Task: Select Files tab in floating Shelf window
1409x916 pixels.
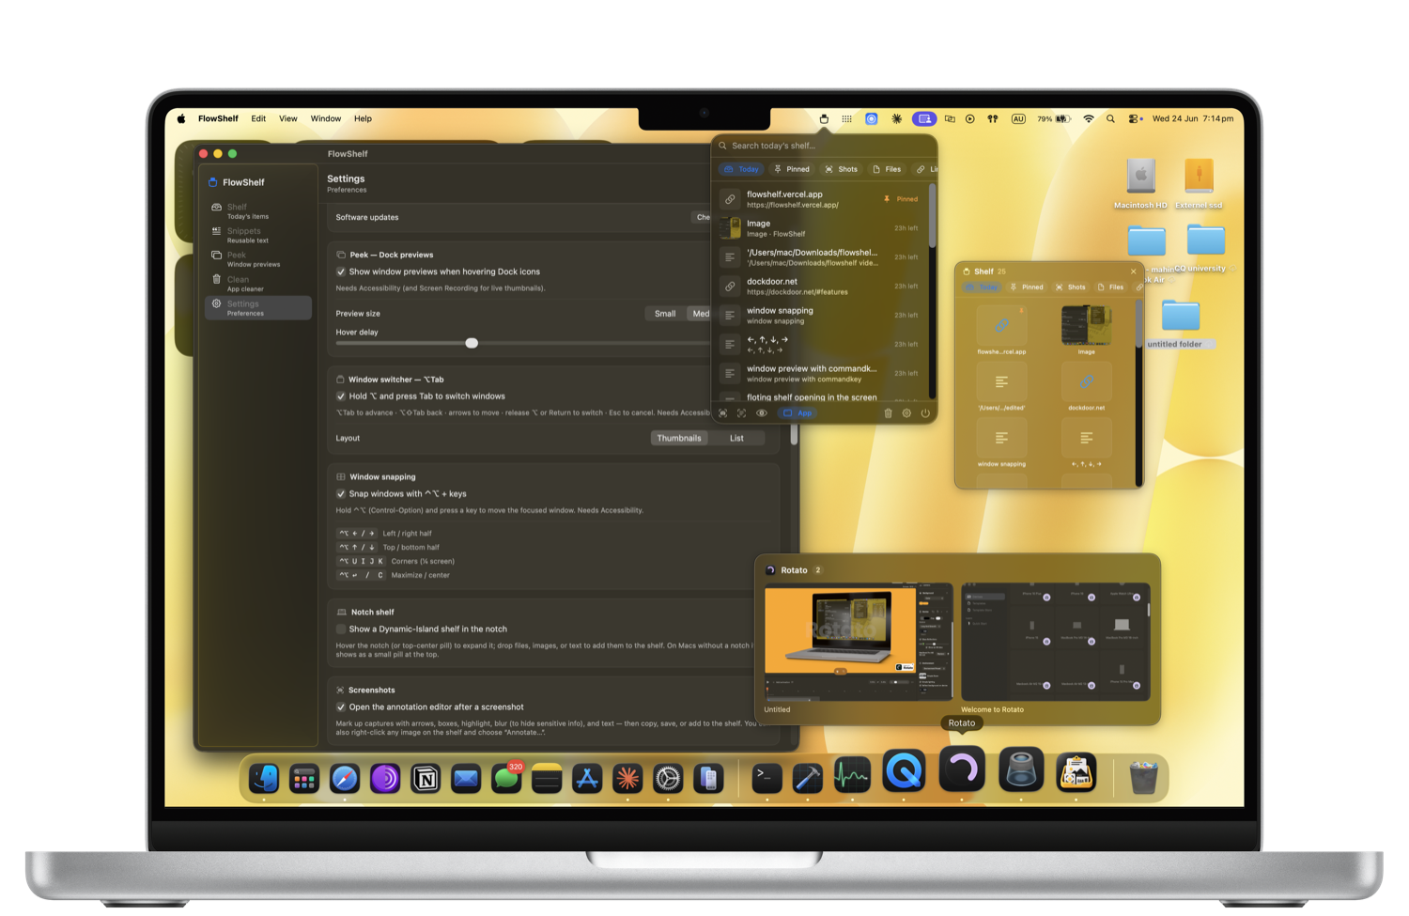Action: [1110, 287]
